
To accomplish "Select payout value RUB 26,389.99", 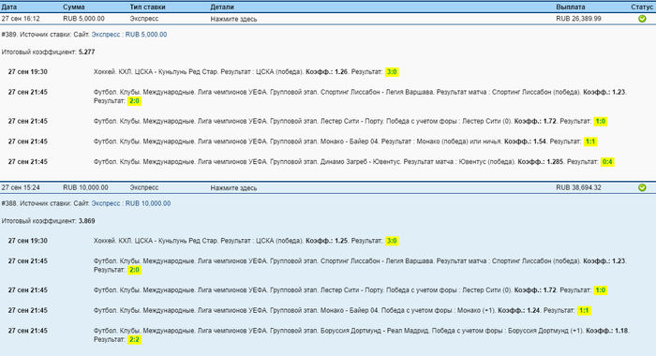I will point(578,19).
